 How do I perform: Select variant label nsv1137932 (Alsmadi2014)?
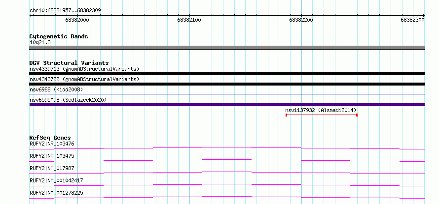click(321, 110)
